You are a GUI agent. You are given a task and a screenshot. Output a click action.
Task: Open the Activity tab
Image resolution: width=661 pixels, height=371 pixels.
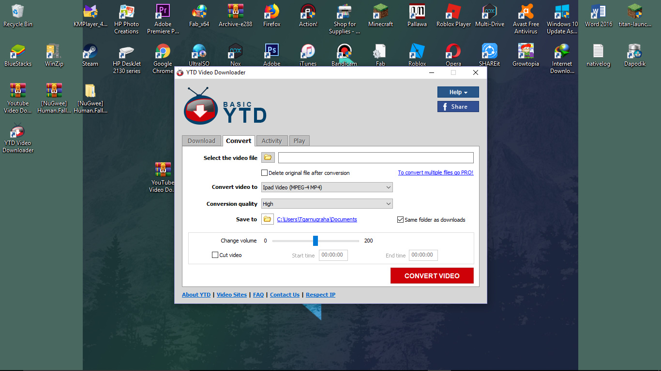coord(271,141)
